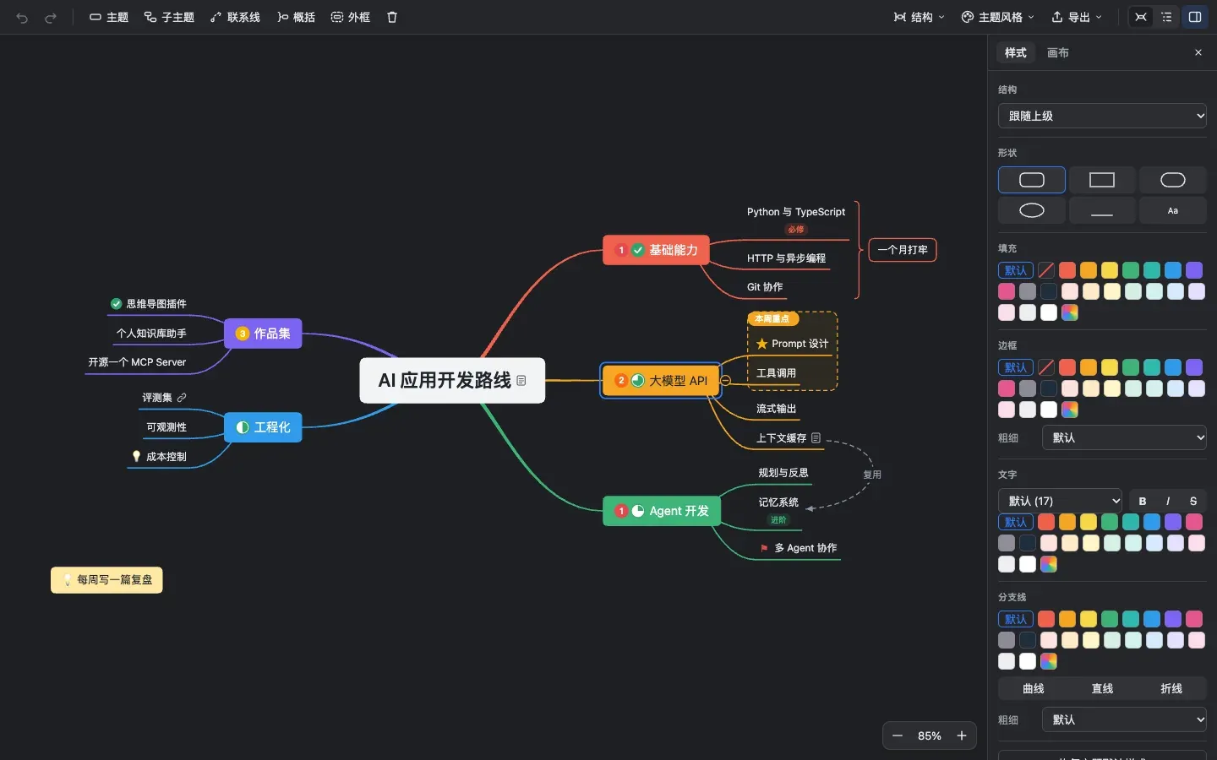1217x760 pixels.
Task: Switch to the 样式 tab
Action: (1015, 52)
